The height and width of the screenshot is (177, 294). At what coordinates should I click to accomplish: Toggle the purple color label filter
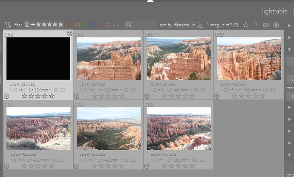pyautogui.click(x=101, y=25)
